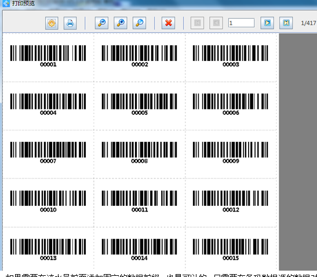
Task: Click the 打印预览 window app icon
Action: pos(6,3)
